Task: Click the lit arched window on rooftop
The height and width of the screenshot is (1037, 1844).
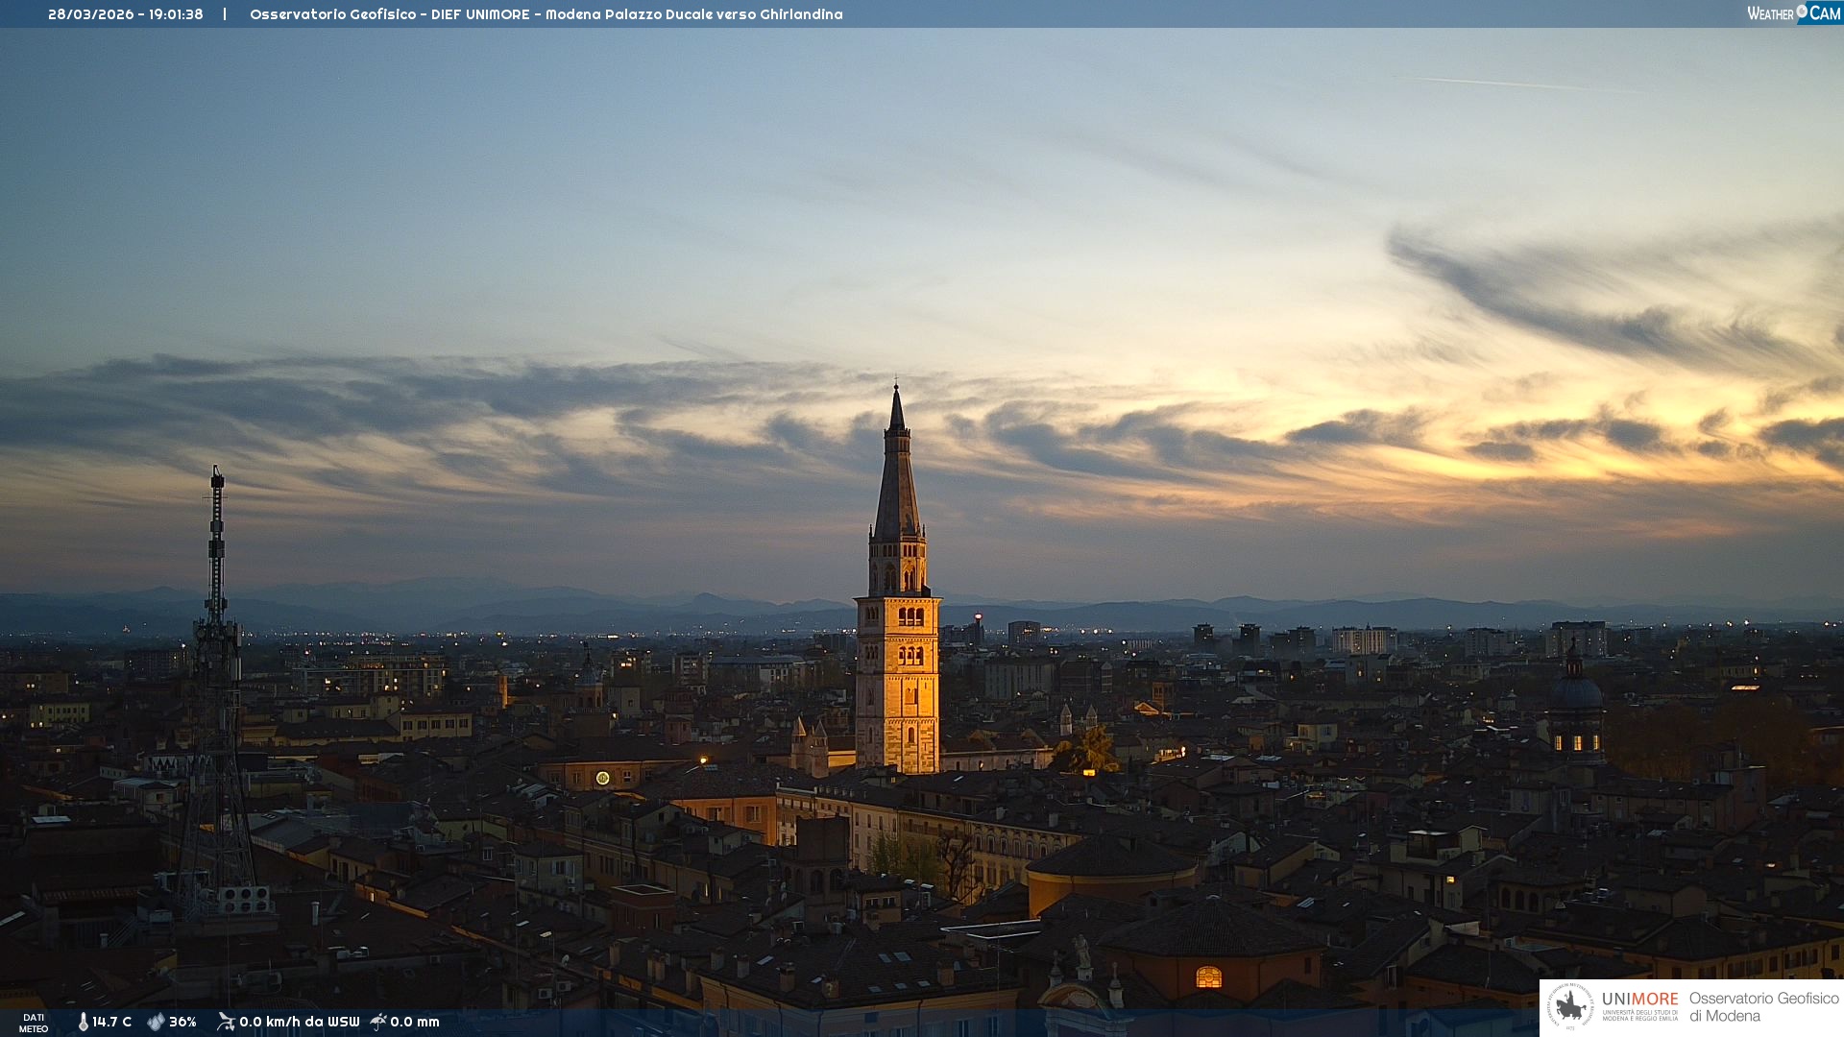Action: tap(1208, 977)
